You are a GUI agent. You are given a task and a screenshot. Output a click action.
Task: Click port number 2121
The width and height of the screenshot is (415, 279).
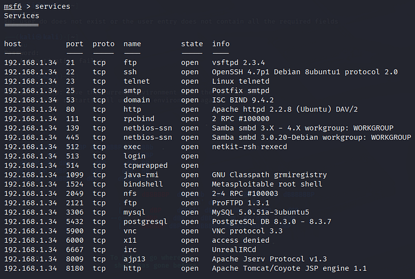75,203
